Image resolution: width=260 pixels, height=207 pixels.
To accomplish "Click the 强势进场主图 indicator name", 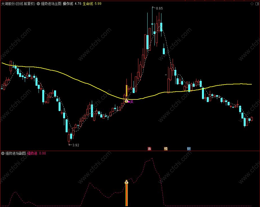I will (x=51, y=4).
